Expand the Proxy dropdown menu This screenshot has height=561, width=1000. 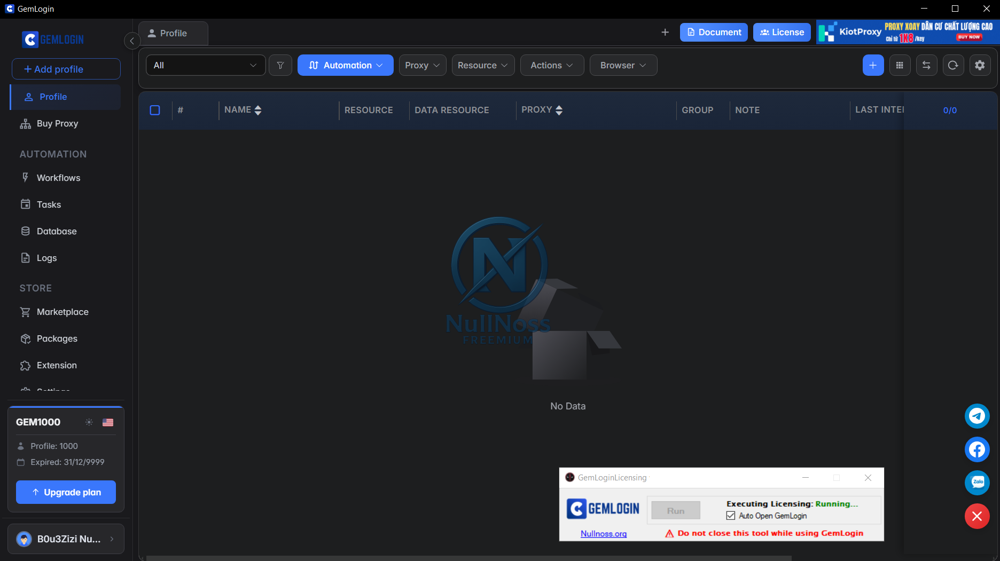422,65
